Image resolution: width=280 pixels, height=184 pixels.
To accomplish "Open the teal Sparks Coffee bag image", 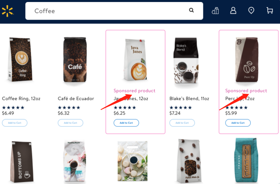I will coord(246,160).
